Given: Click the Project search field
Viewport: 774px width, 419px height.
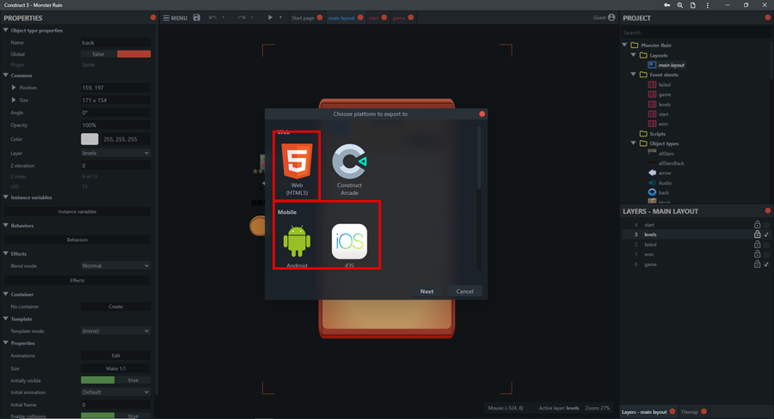Looking at the screenshot, I should click(x=695, y=33).
